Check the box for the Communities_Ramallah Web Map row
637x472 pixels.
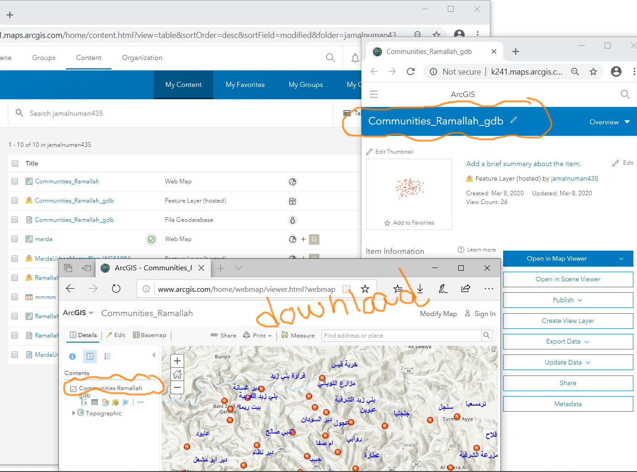tap(15, 182)
